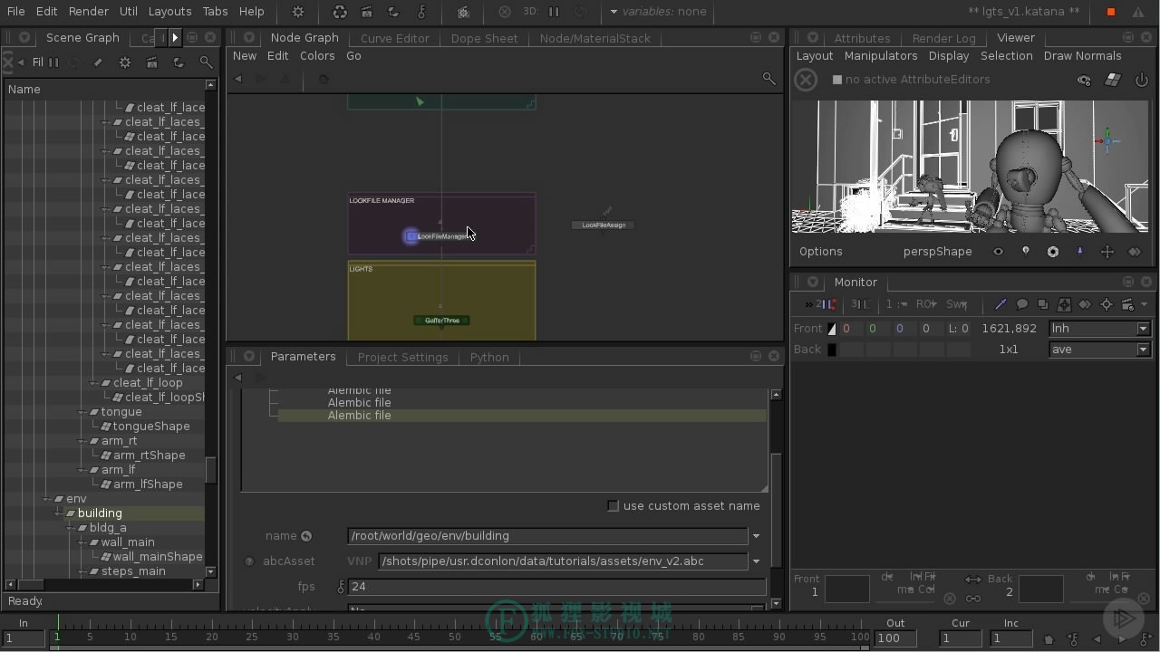
Task: Open the Layouts menu
Action: click(169, 12)
